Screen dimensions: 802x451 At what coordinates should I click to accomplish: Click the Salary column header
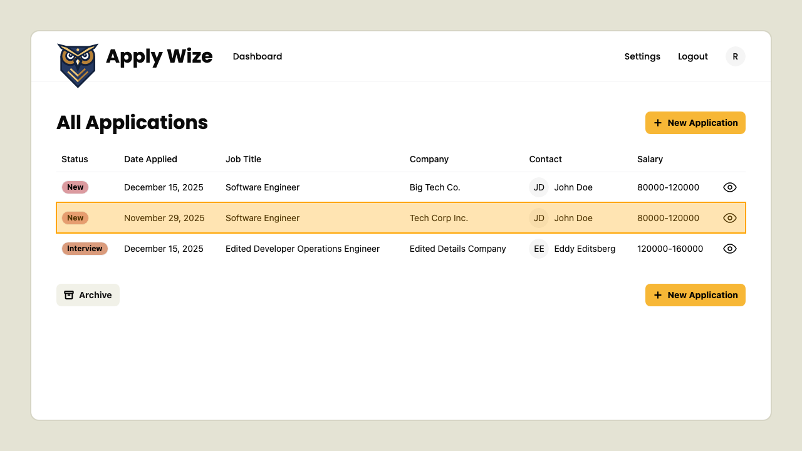(650, 159)
